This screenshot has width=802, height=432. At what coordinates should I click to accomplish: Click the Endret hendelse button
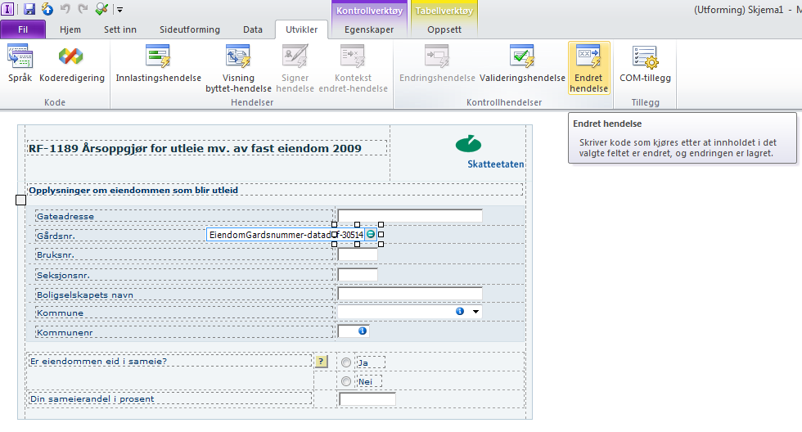coord(588,68)
